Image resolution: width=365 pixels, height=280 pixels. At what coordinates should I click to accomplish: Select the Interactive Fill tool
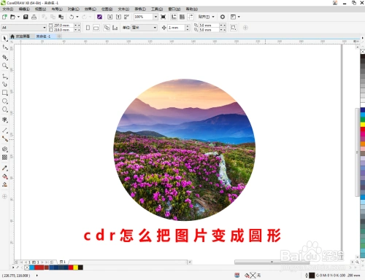click(x=4, y=176)
